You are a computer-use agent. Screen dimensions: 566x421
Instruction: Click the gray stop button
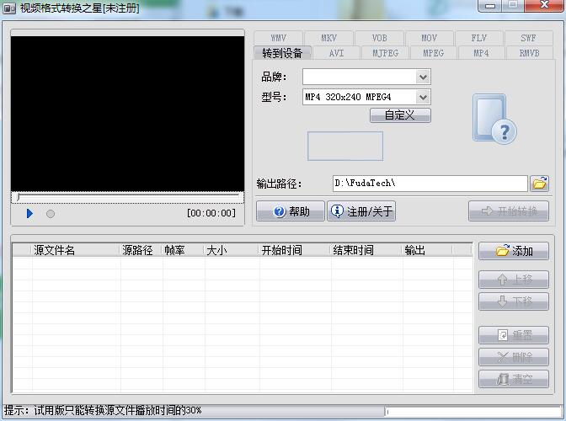pos(51,214)
